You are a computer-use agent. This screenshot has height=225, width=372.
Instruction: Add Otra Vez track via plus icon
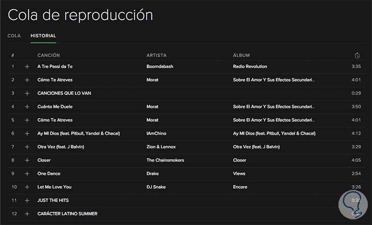[x=28, y=147]
